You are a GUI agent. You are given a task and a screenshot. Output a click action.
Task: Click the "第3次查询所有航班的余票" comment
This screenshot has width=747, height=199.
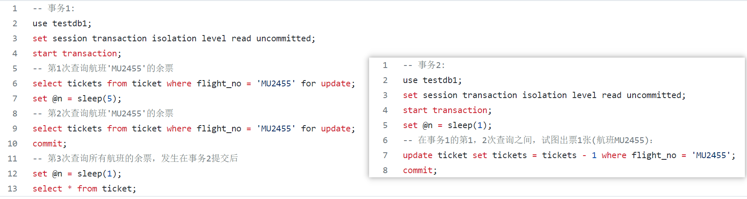tap(135, 159)
